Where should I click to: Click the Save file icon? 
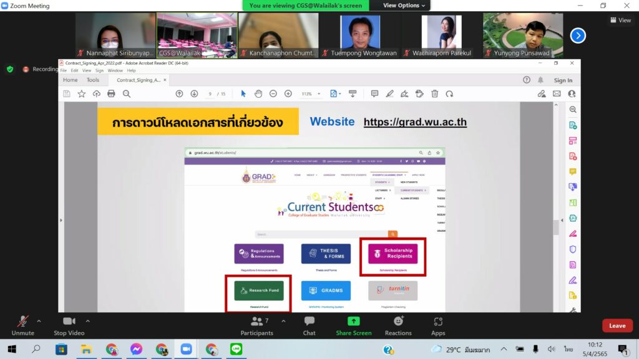pos(67,94)
